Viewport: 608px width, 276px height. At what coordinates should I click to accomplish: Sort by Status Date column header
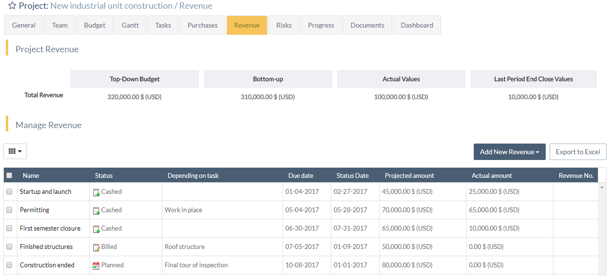[x=353, y=175]
